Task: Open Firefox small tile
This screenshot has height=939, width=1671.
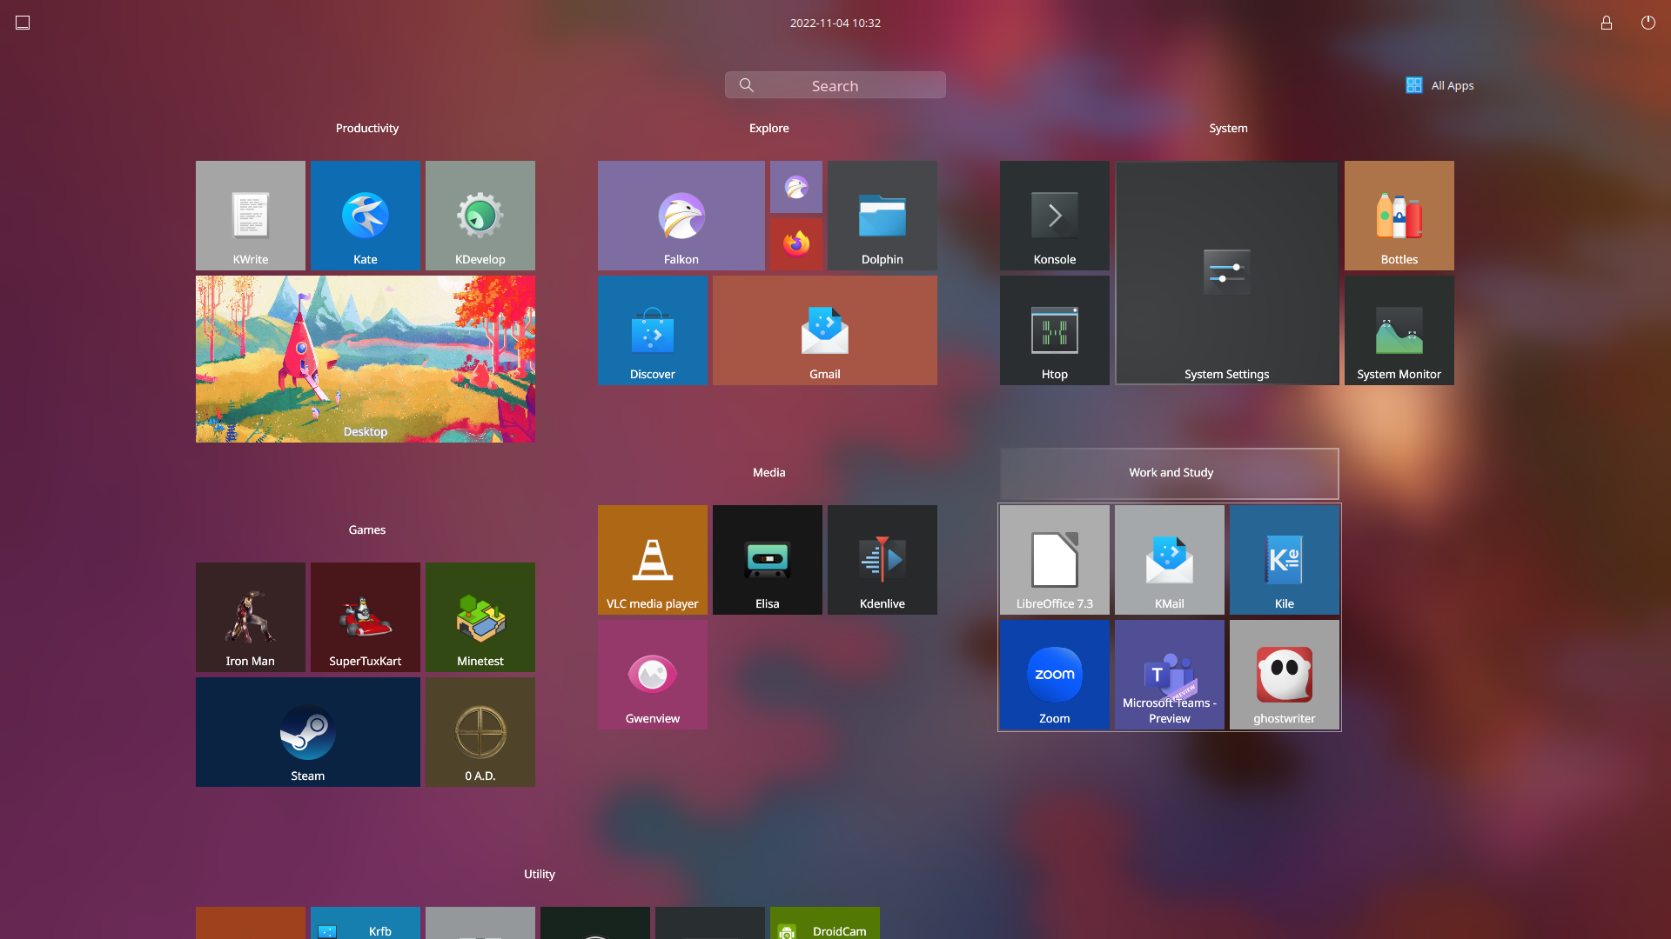Action: coord(796,244)
